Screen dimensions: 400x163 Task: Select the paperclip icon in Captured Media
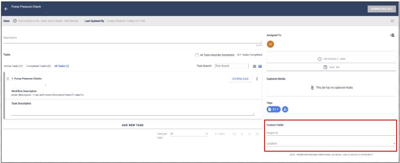tap(312, 88)
